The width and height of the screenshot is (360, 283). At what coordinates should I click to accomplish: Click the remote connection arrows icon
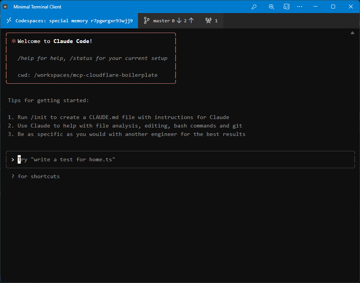9,20
